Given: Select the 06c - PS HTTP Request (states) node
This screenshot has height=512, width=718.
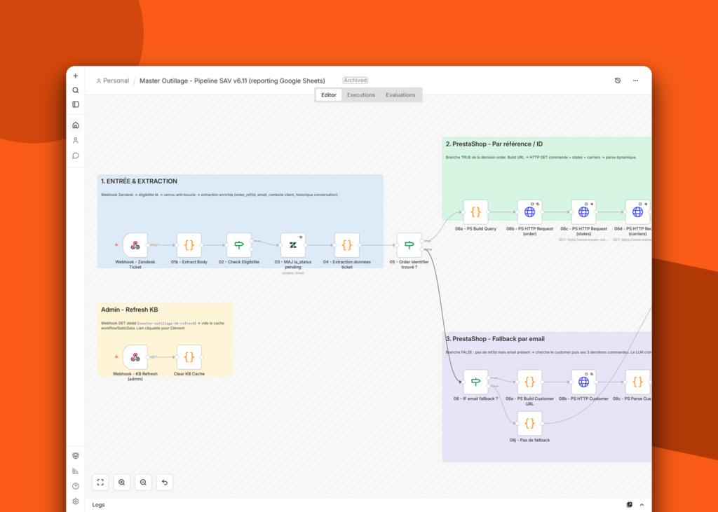Looking at the screenshot, I should point(584,212).
